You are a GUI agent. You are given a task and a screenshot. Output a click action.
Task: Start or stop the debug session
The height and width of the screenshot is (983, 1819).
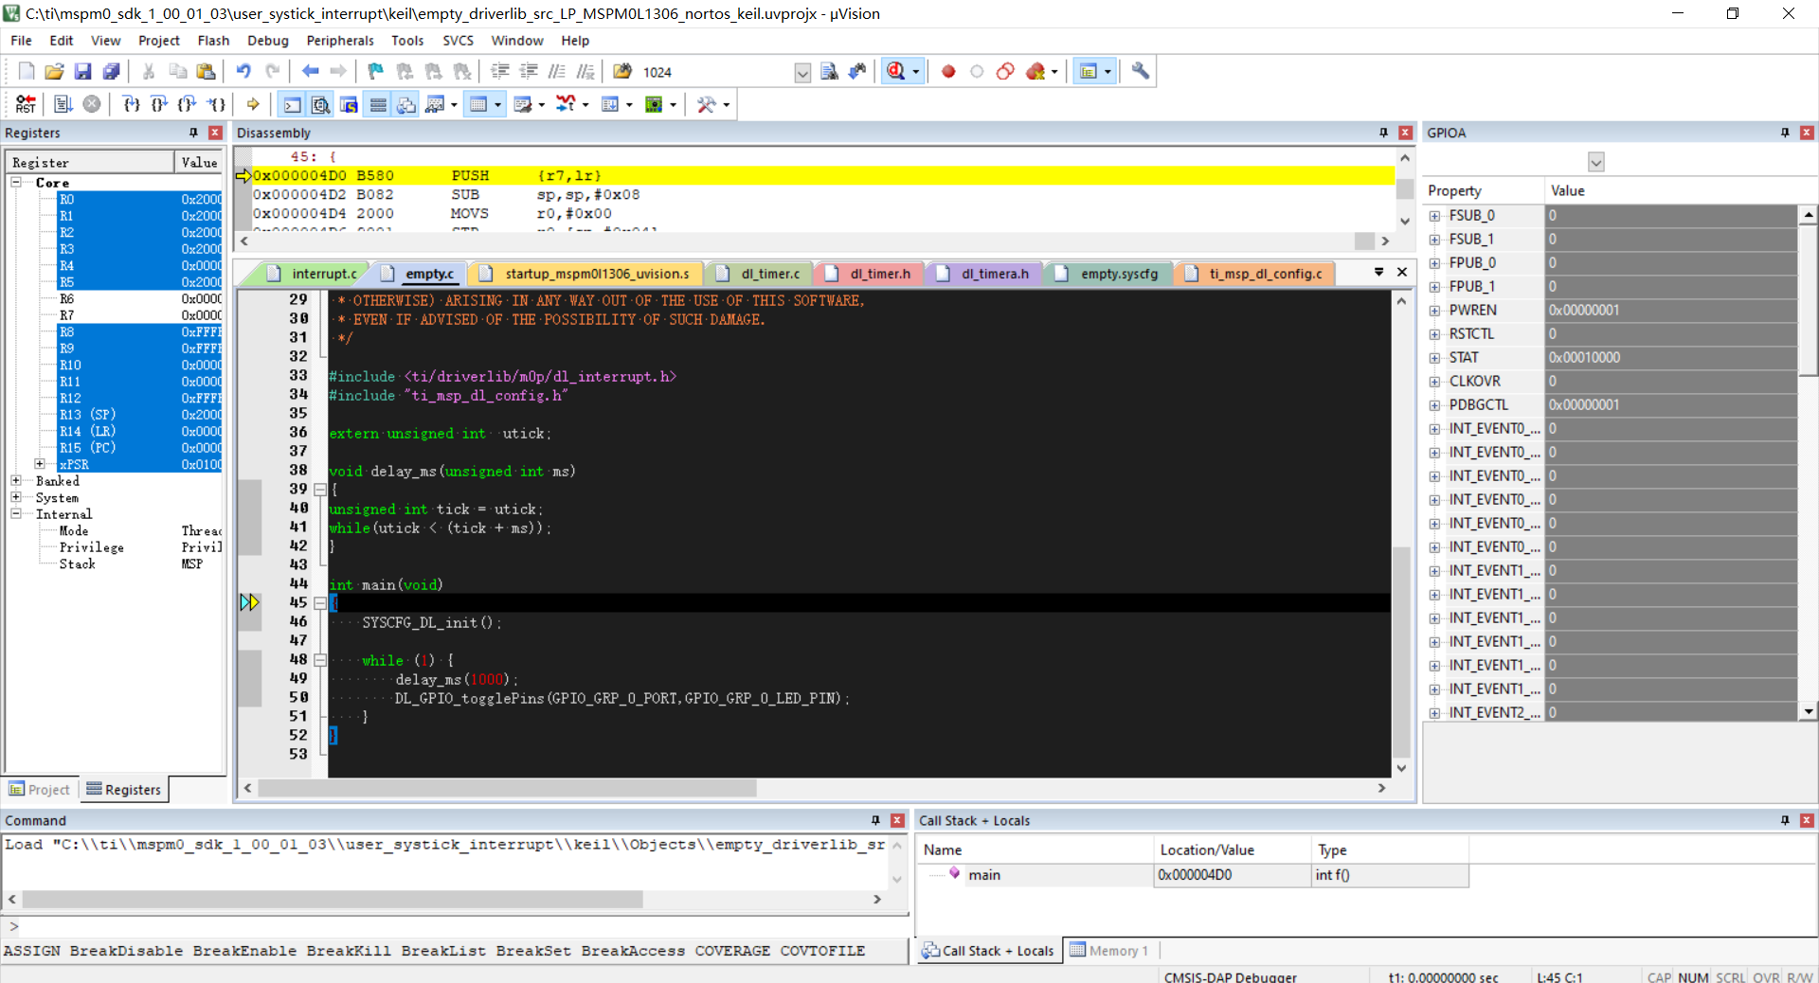(895, 71)
